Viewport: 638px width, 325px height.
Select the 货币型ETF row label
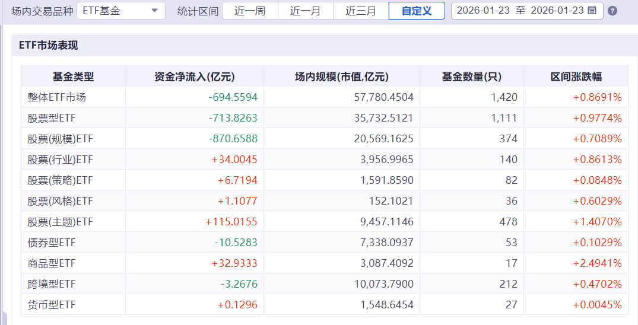pyautogui.click(x=52, y=305)
